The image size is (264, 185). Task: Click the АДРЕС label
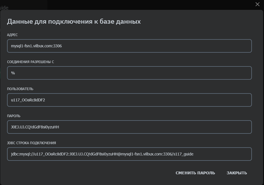pos(12,35)
